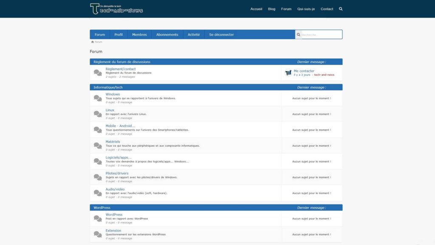435x245 pixels.
Task: Open the Règlement/contact forum link
Action: [120, 68]
